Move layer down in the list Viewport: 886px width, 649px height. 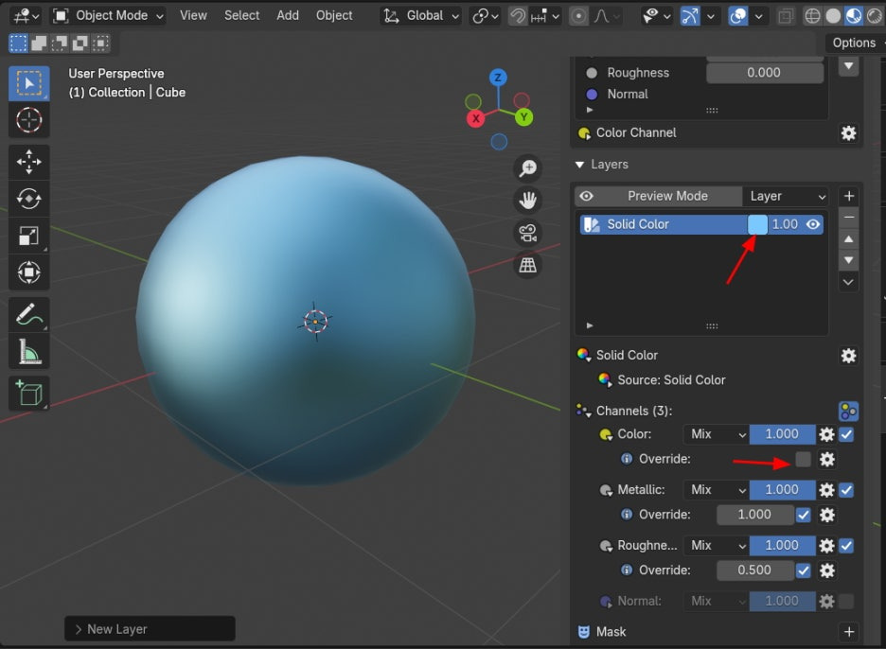click(x=848, y=260)
